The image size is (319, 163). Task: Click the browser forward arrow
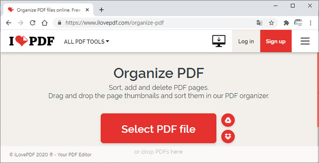tap(21, 23)
